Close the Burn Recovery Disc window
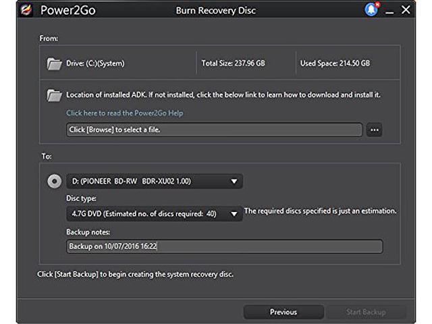Viewport: 432px width, 324px height. coord(405,10)
